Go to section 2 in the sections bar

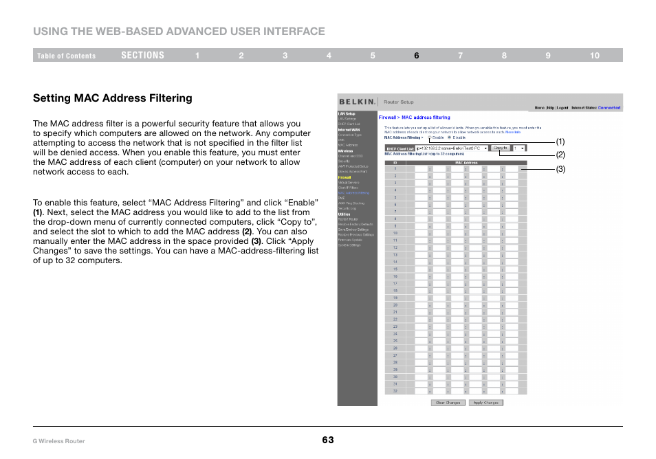241,56
